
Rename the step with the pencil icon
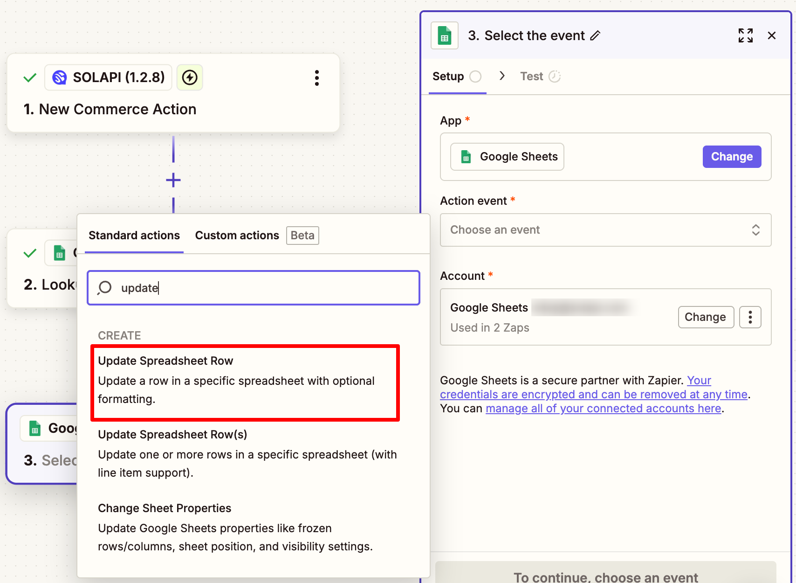click(x=595, y=35)
